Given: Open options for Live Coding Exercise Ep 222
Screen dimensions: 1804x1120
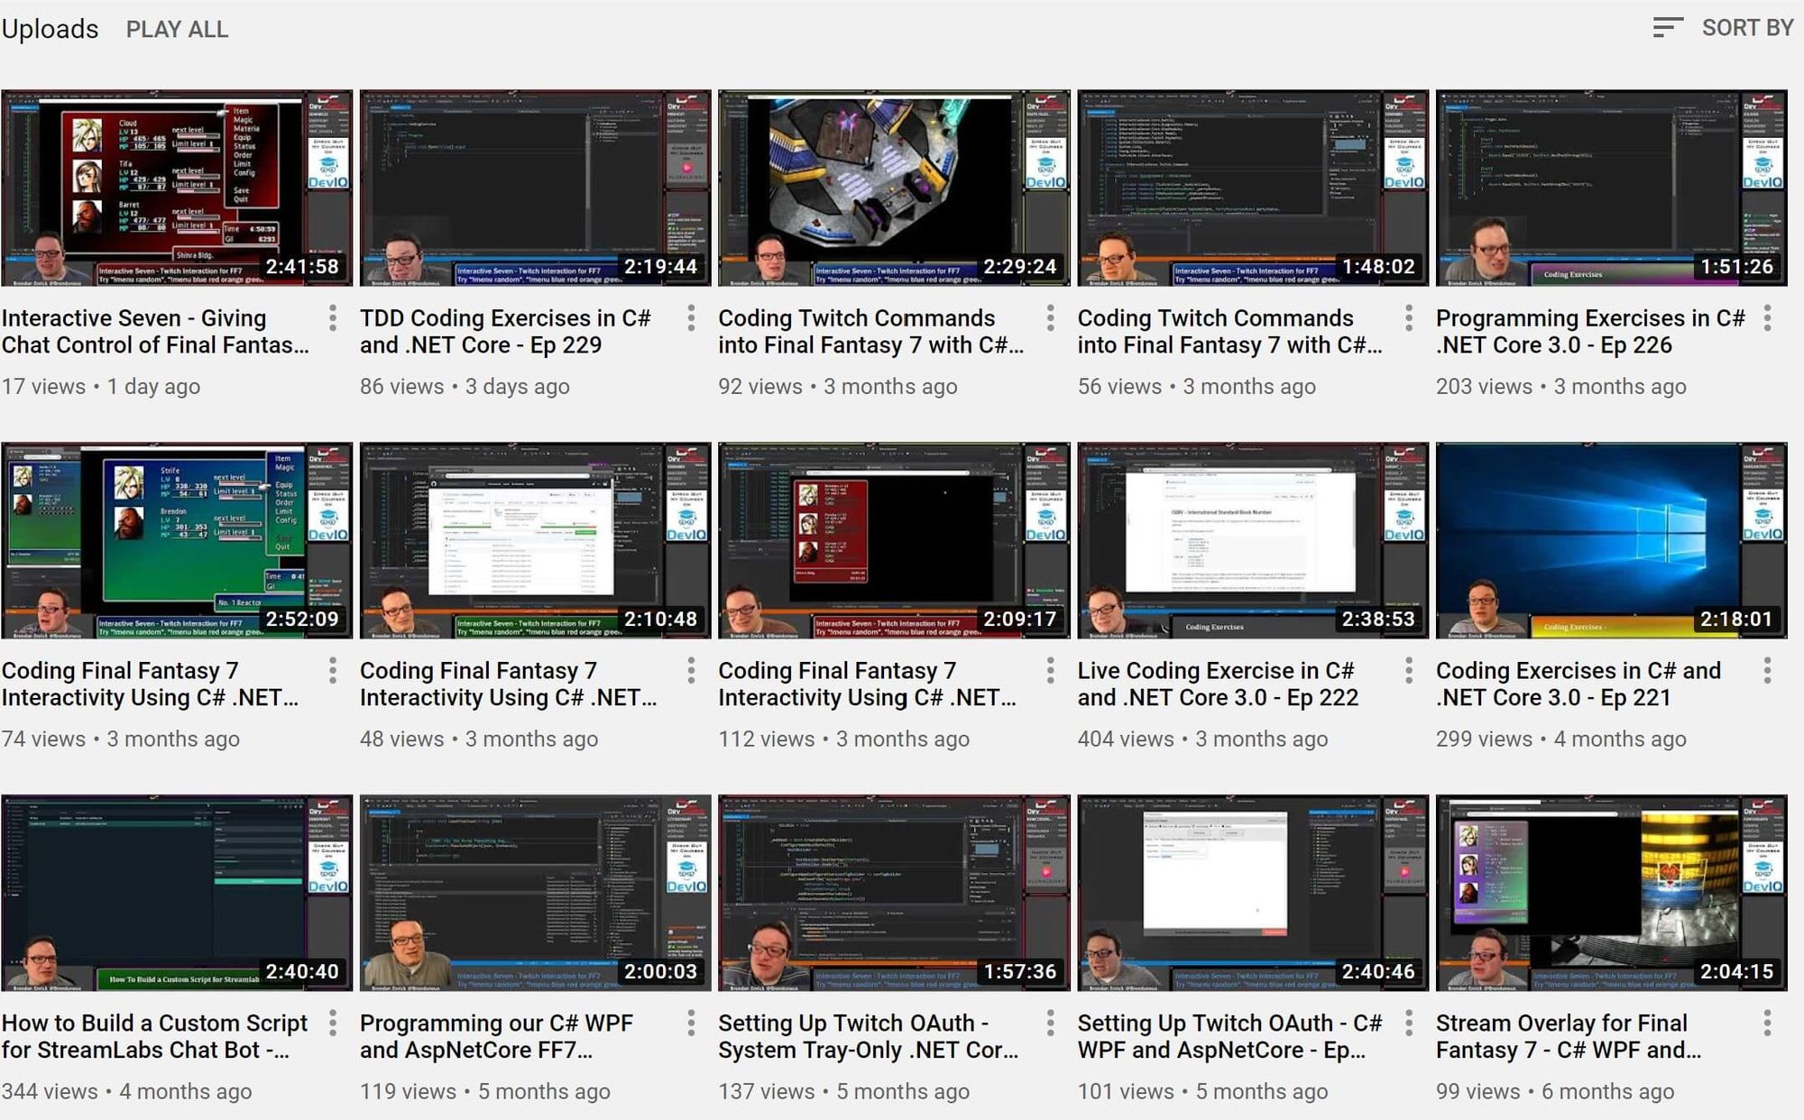Looking at the screenshot, I should (1408, 670).
